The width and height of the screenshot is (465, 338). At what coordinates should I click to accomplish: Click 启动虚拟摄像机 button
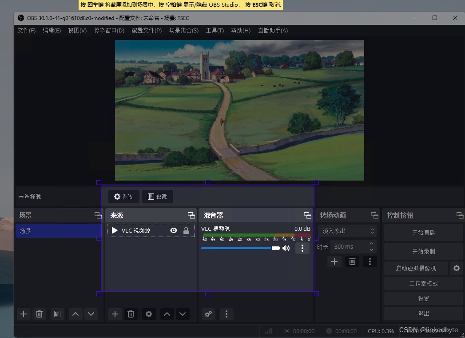tap(416, 268)
